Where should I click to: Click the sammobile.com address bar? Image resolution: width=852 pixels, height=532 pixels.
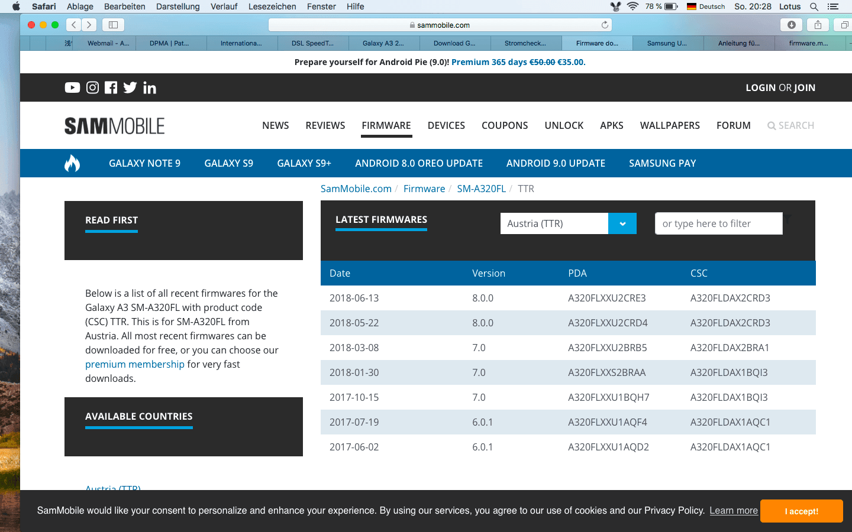440,25
